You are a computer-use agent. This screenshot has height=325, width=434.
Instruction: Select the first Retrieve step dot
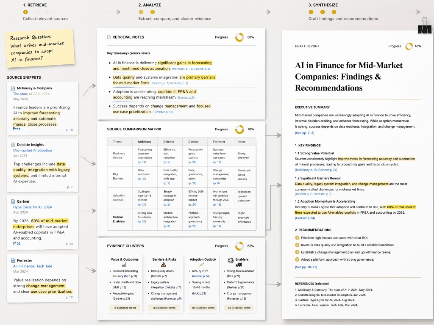(25, 12)
